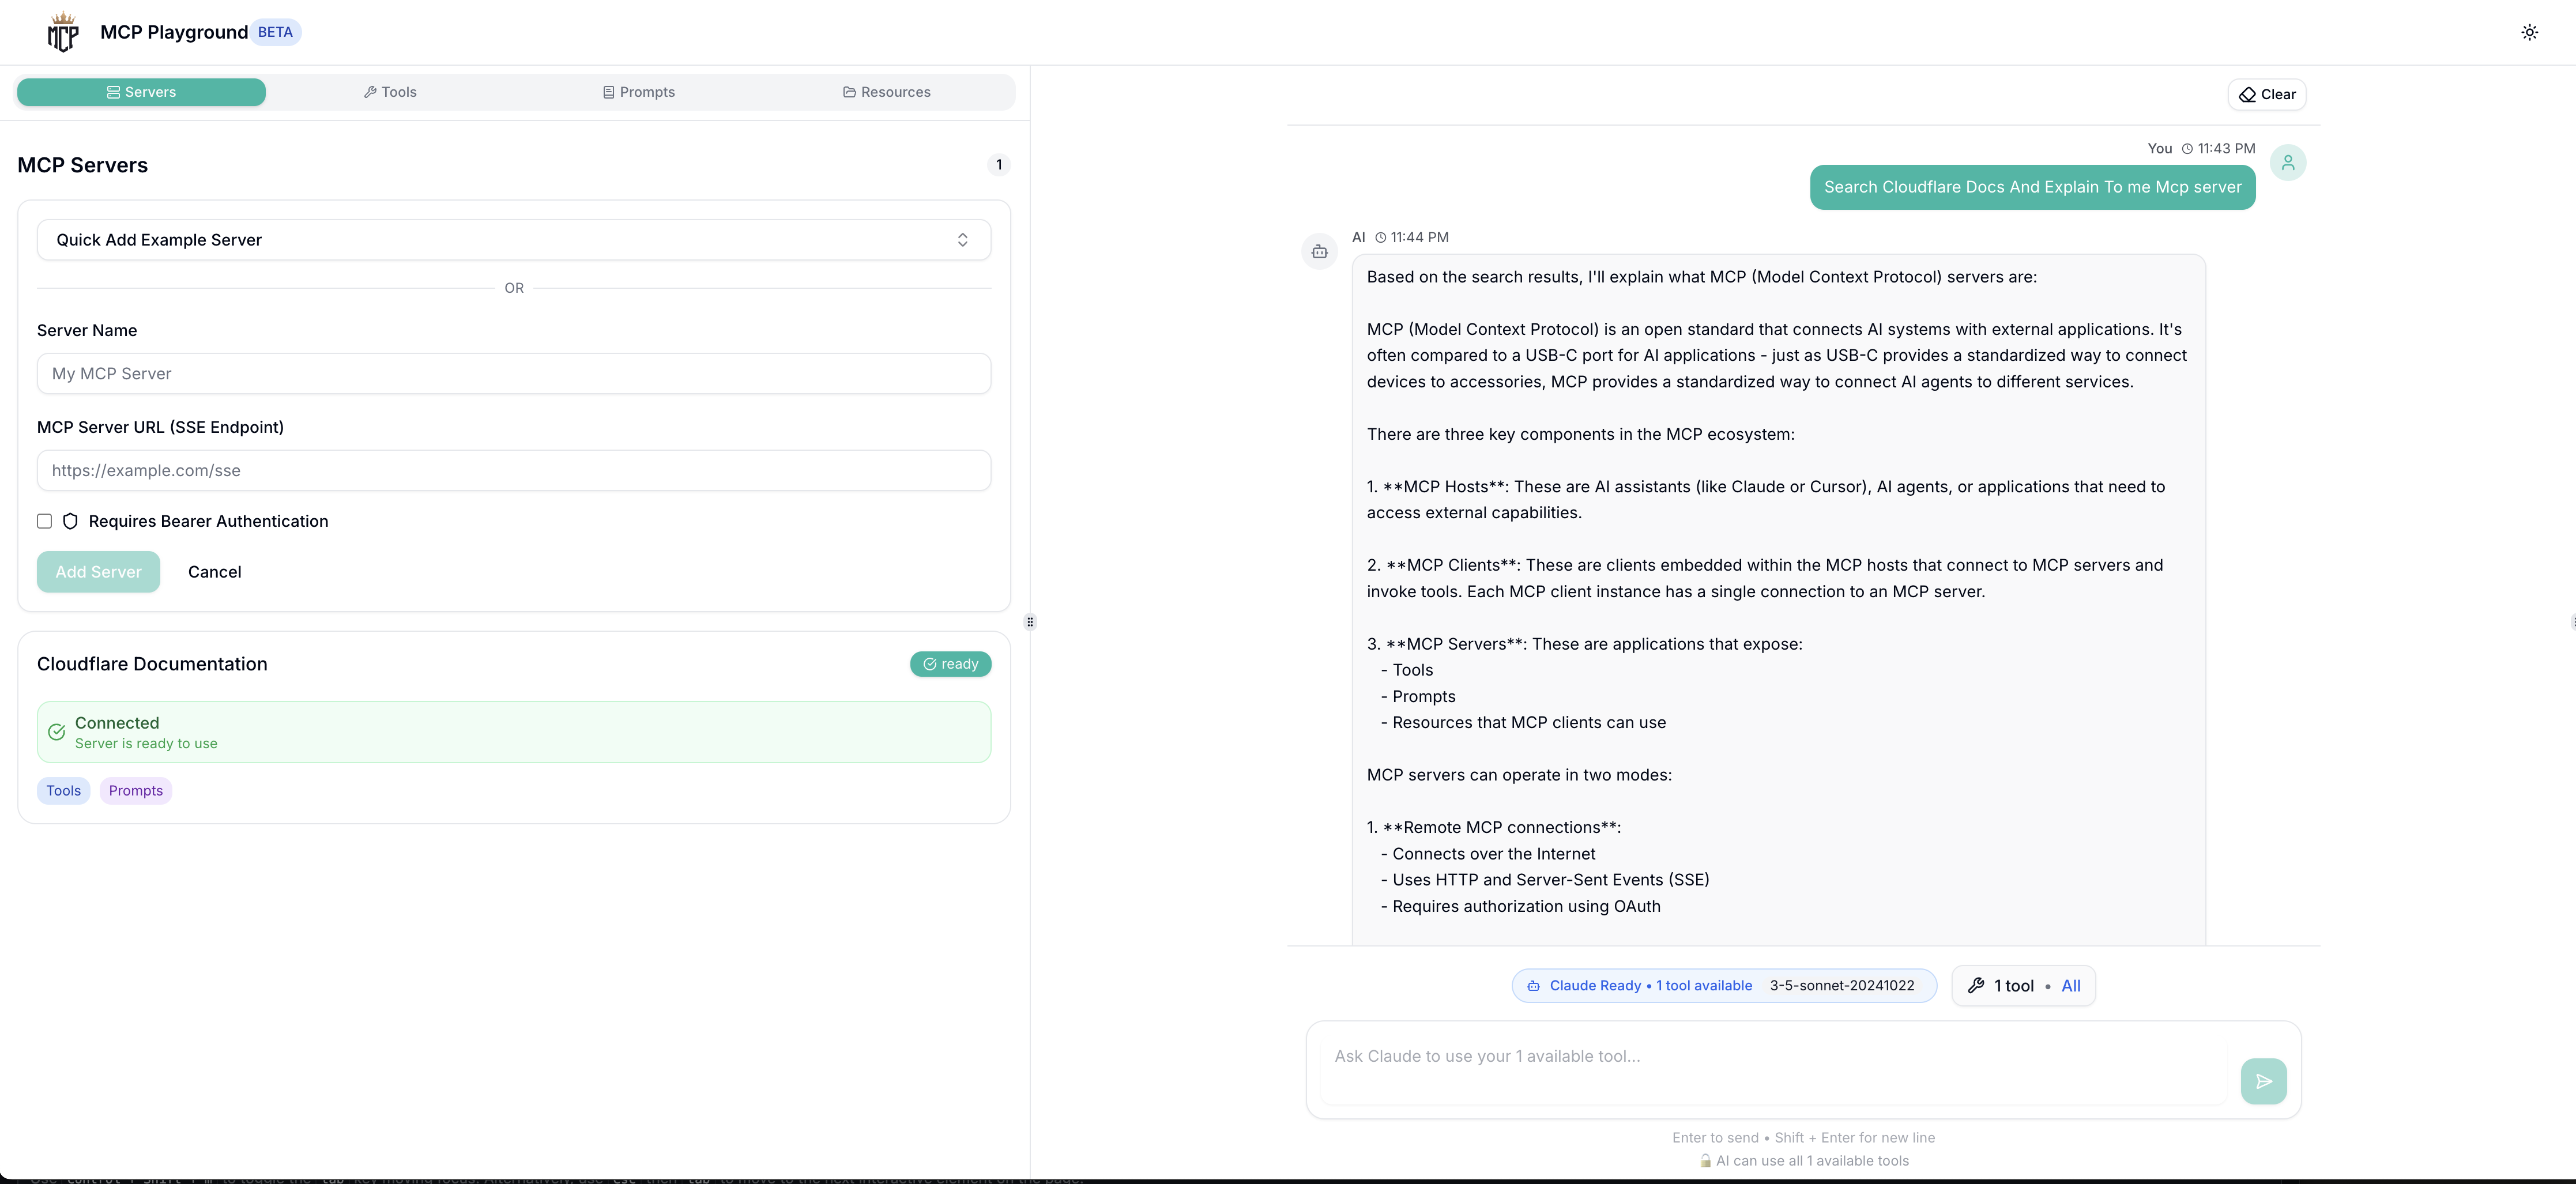Click the Cancel button

click(215, 572)
